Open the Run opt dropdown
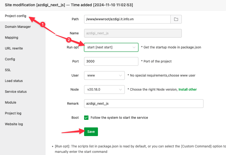Screen dimensions: 226x155 coord(111,47)
